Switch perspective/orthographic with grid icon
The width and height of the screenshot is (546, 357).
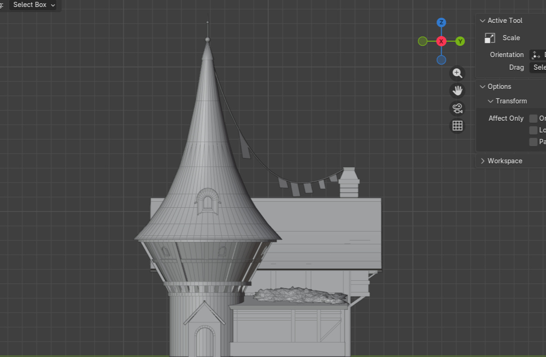457,126
